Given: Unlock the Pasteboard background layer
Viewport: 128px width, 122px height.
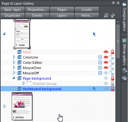Looking at the screenshot, I should 113,89.
